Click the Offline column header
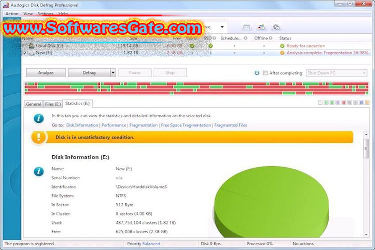This screenshot has height=250, width=375. click(x=261, y=38)
